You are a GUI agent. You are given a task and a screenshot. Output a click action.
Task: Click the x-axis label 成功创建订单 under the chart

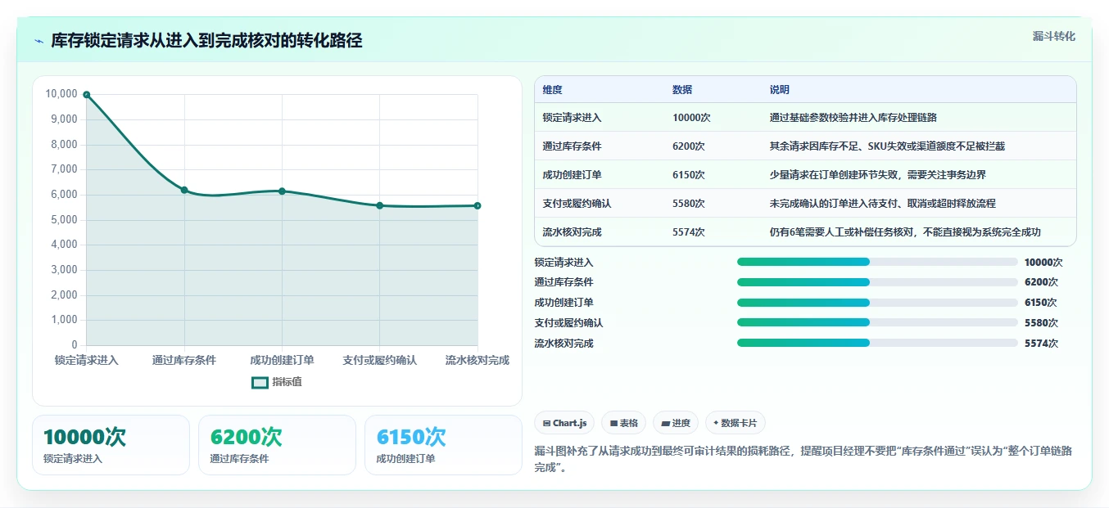(282, 360)
